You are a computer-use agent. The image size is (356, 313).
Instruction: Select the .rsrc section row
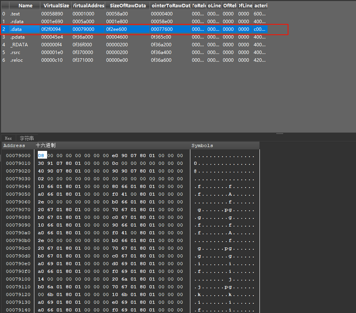tap(134, 52)
